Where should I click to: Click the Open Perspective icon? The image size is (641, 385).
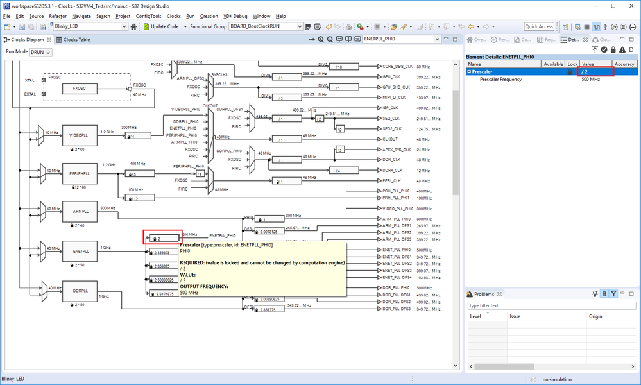point(566,27)
